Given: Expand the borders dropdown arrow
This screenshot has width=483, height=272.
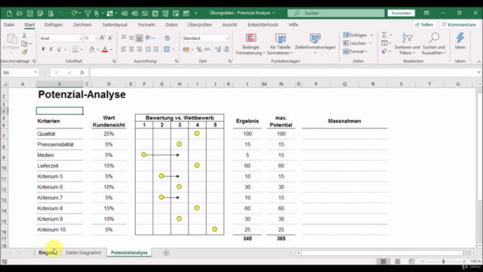Looking at the screenshot, I should (82, 49).
